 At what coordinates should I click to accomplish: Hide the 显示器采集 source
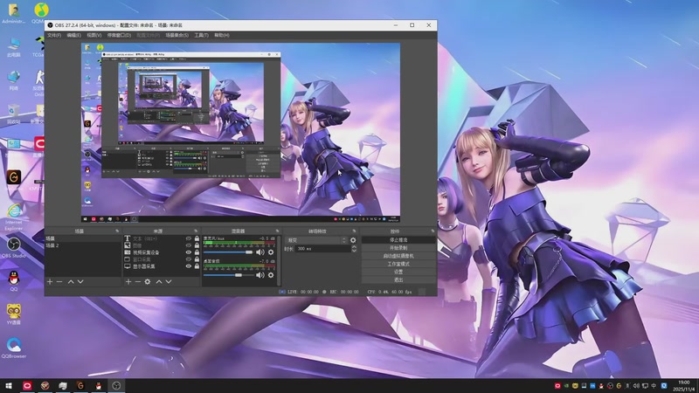[x=189, y=266]
